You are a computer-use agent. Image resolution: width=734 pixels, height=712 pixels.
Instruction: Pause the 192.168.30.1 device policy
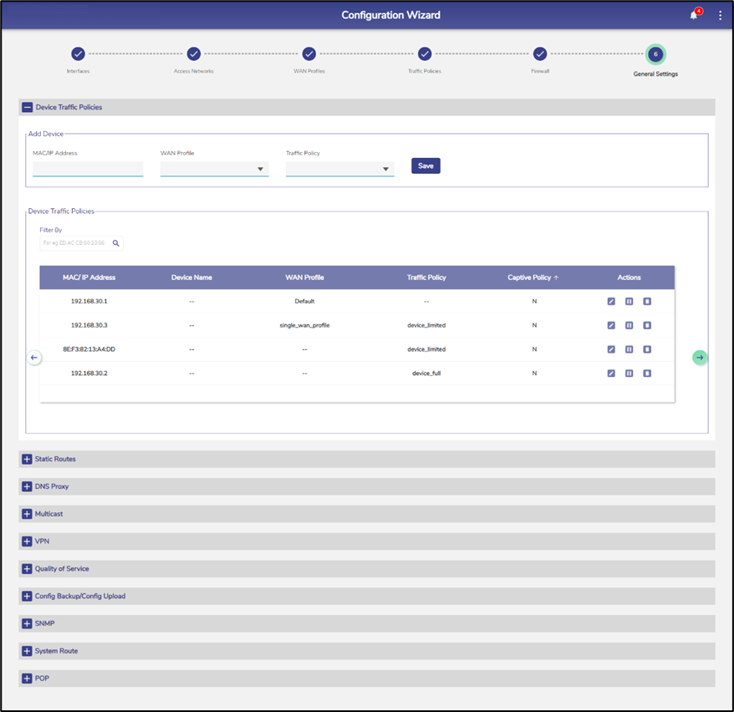pos(629,301)
